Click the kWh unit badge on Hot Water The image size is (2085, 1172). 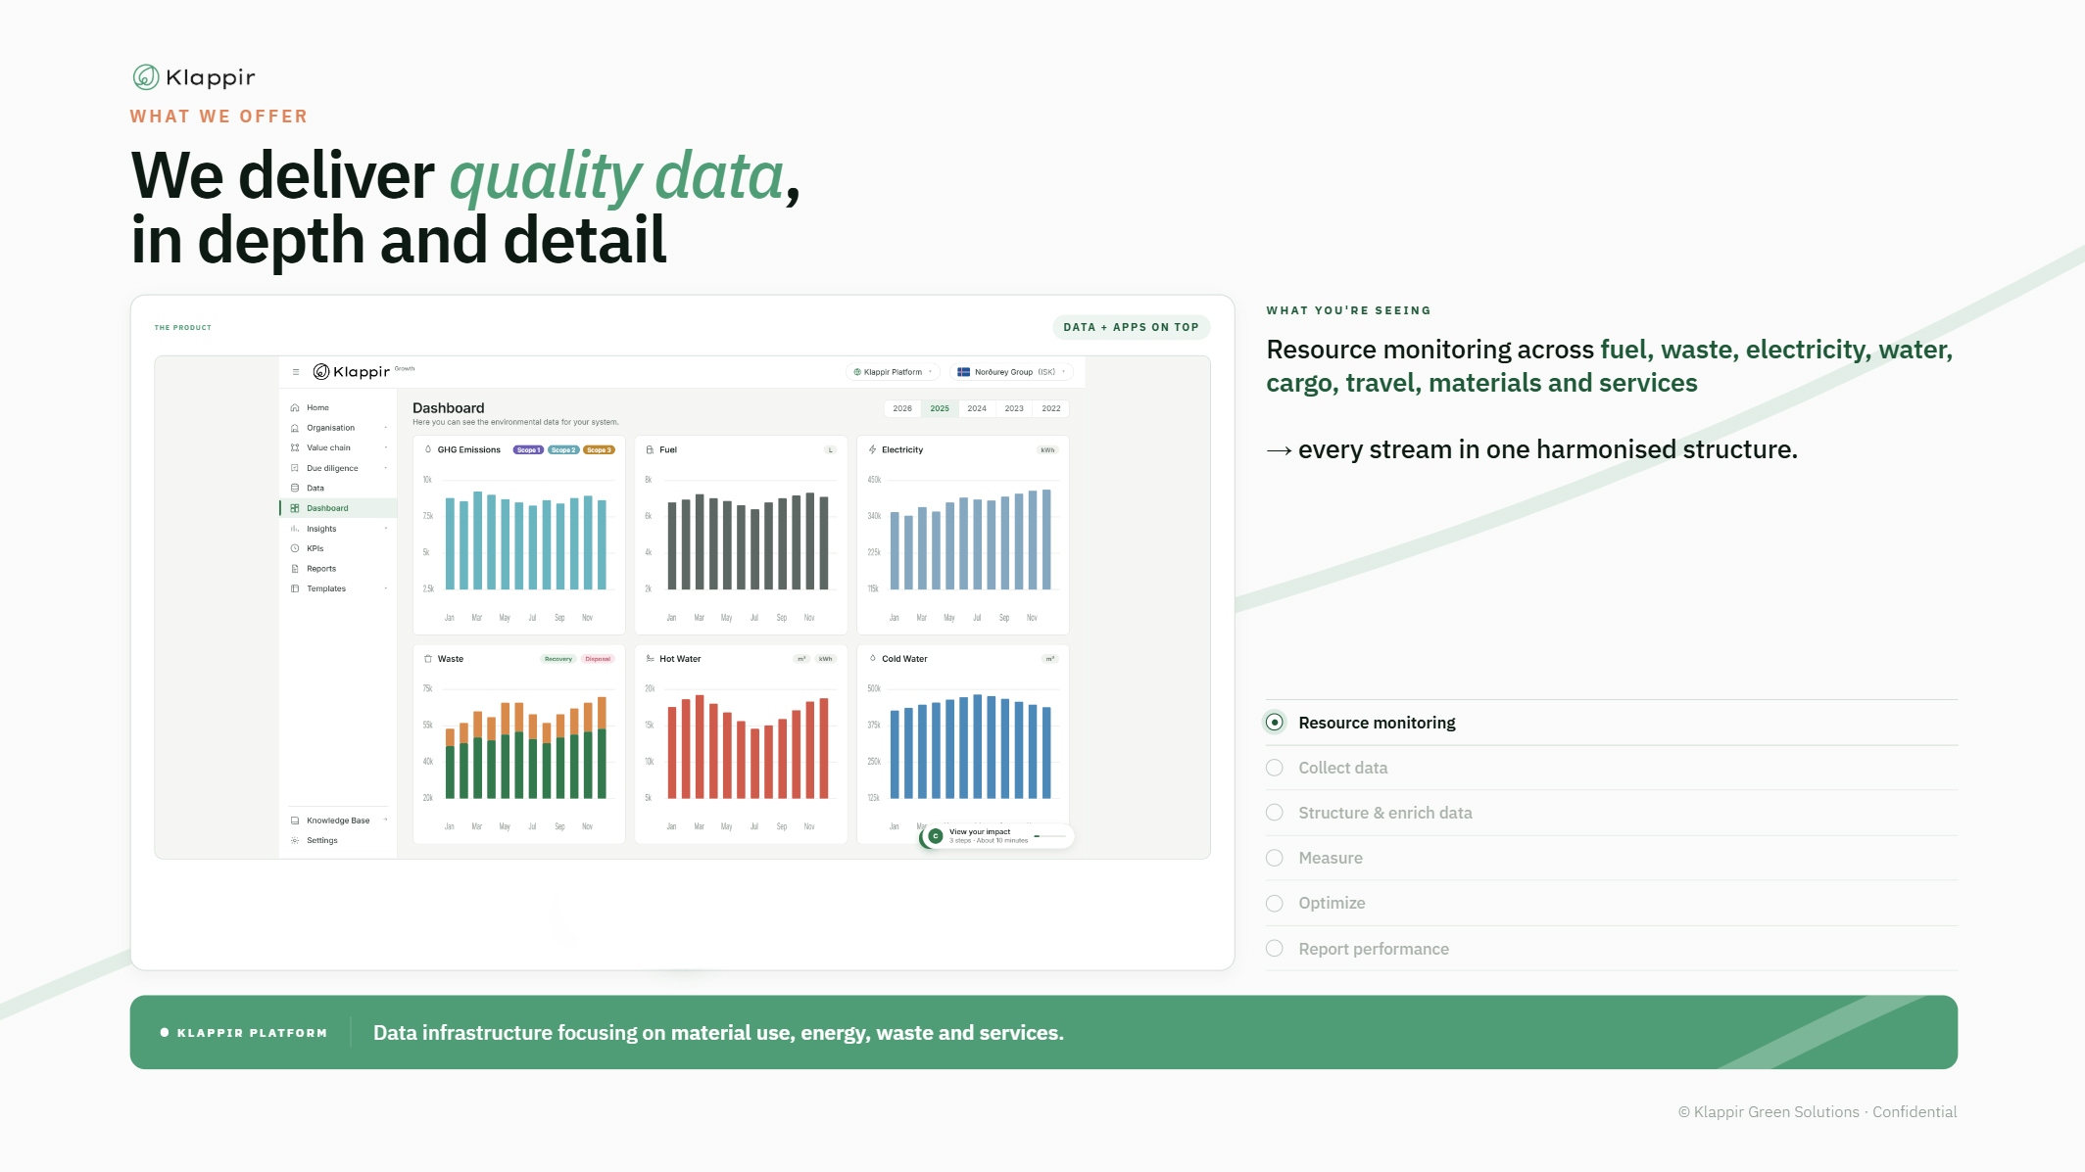click(826, 659)
